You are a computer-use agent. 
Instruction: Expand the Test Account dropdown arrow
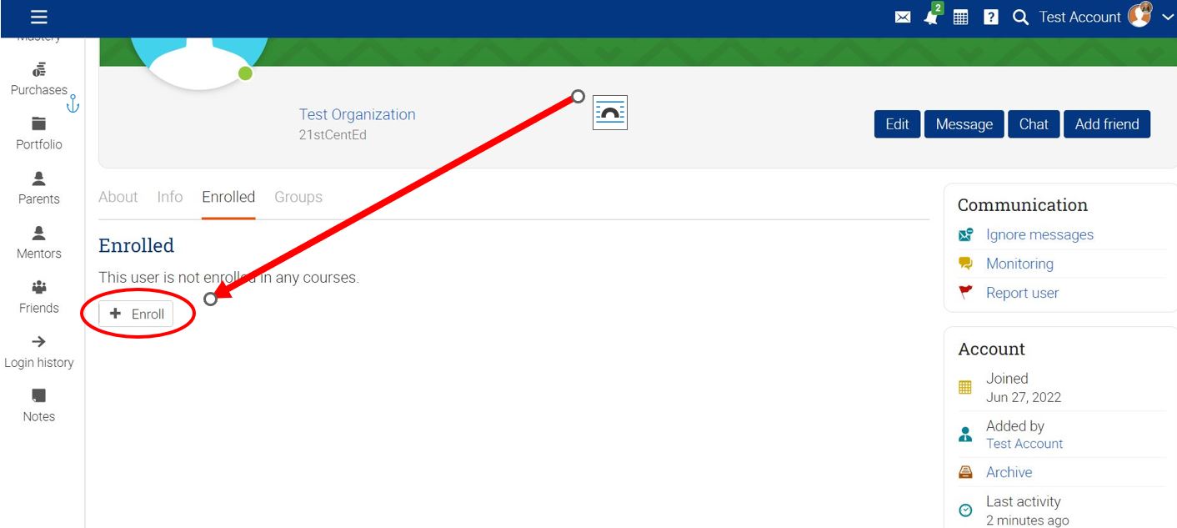[x=1167, y=18]
